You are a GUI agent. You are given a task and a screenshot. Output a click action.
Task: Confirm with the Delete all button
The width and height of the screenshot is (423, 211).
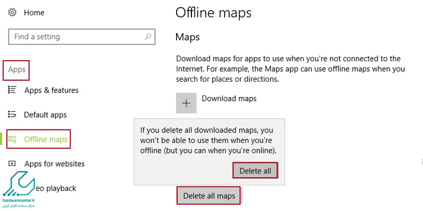pyautogui.click(x=255, y=171)
